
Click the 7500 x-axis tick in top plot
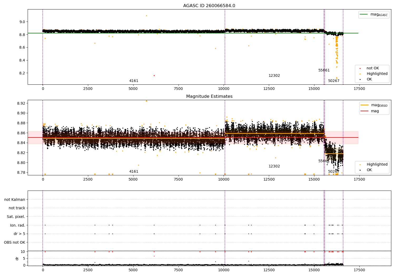click(178, 89)
